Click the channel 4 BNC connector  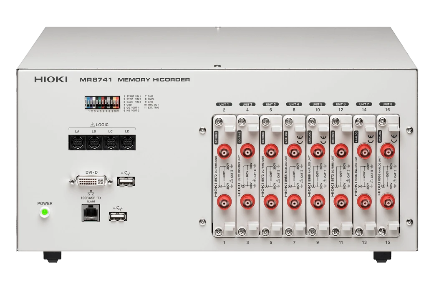247,151
